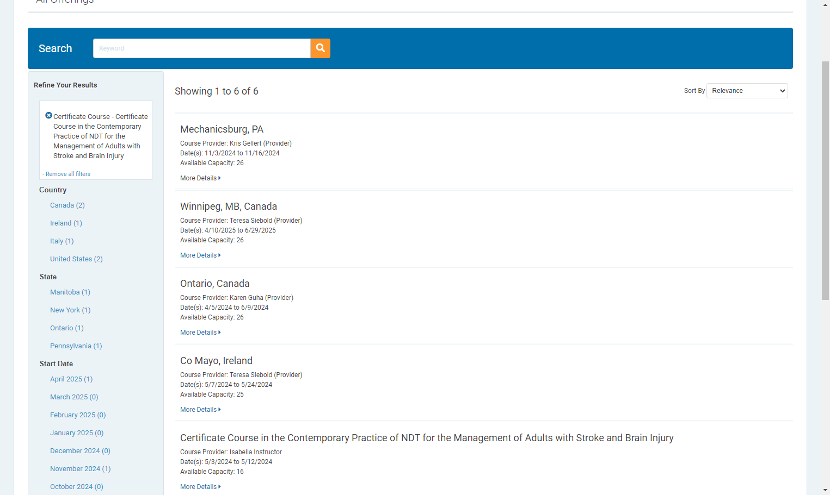Open More Details for Mechanicsburg, PA course
This screenshot has width=830, height=495.
200,178
